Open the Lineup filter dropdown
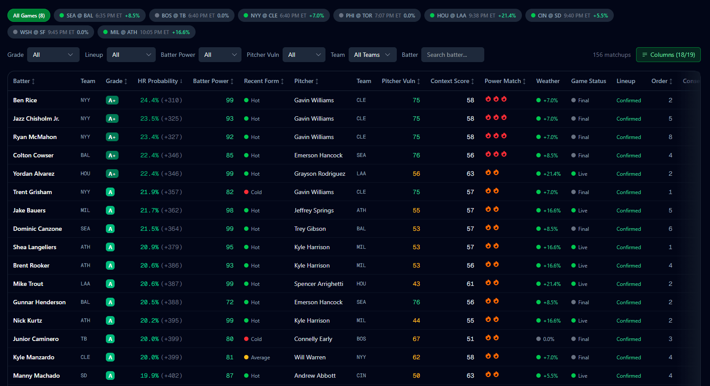Image resolution: width=710 pixels, height=386 pixels. (x=131, y=55)
